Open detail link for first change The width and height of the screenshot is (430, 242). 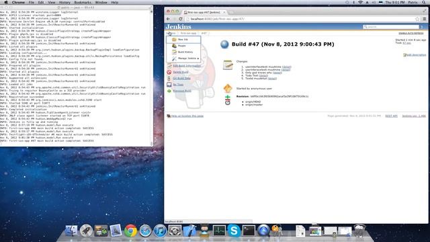click(x=287, y=67)
